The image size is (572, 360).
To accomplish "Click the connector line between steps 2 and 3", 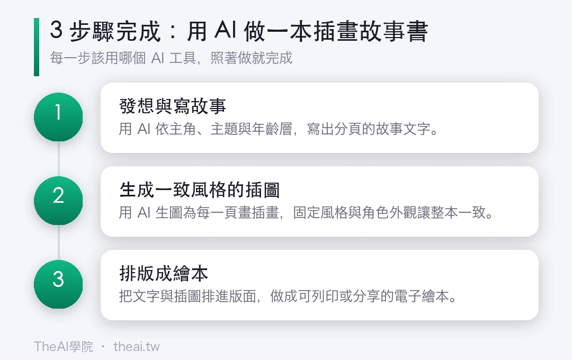I will (x=58, y=242).
